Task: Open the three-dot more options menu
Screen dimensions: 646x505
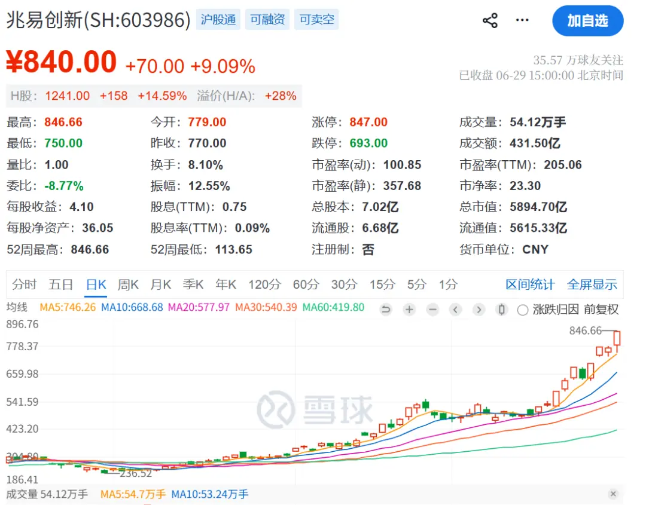Action: tap(522, 20)
